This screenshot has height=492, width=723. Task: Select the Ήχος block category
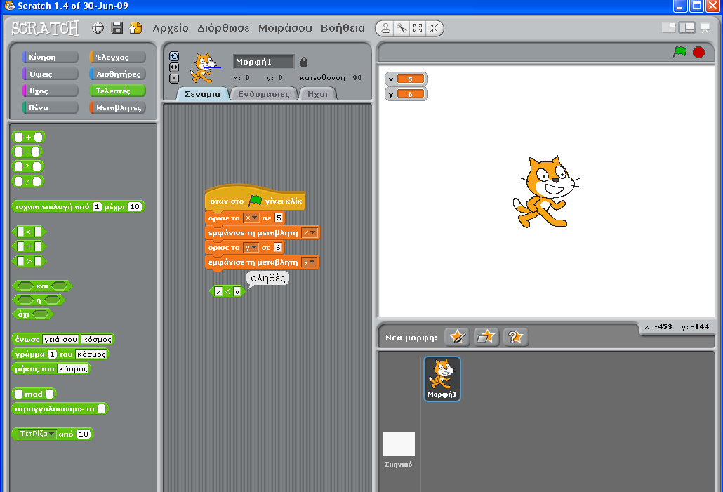pos(50,91)
